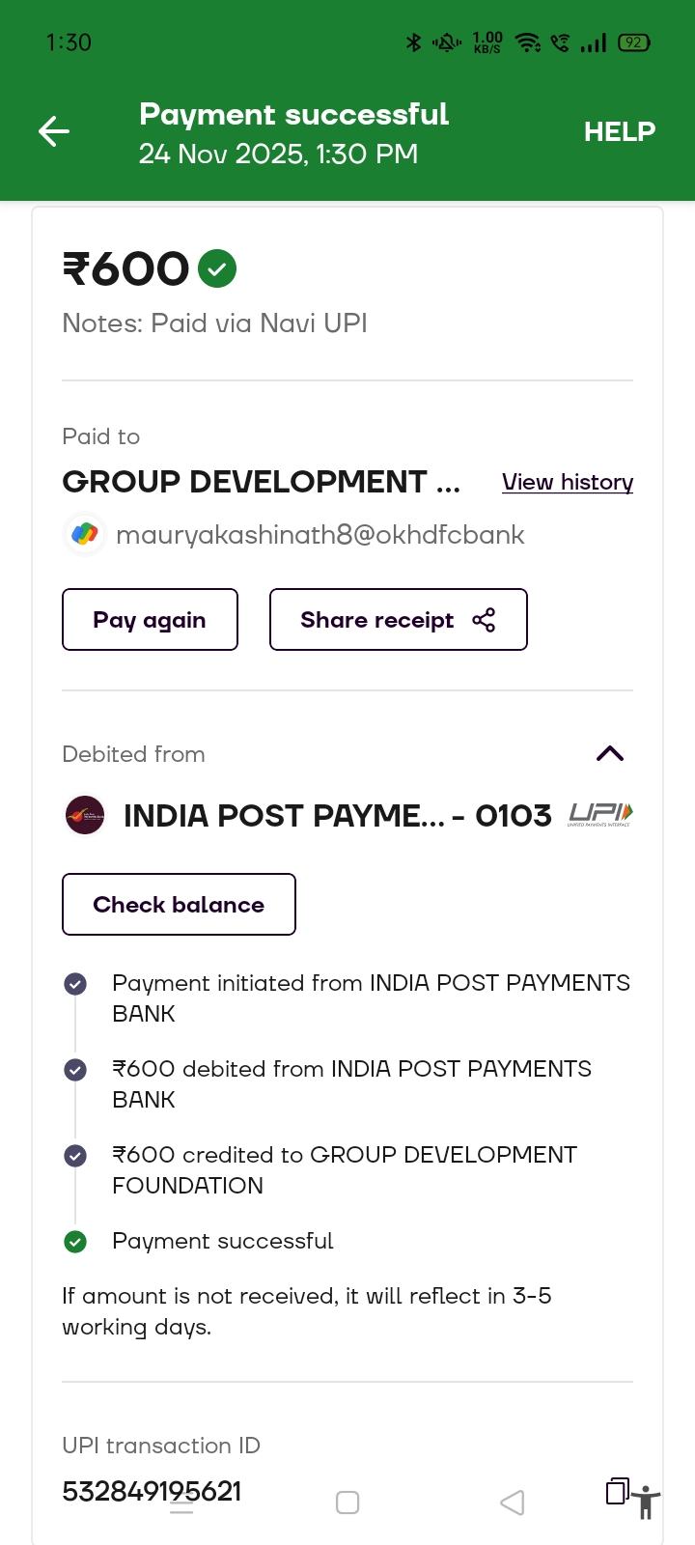Select UPI ID mauryakashinath8@okhdfcbank text

pos(320,535)
